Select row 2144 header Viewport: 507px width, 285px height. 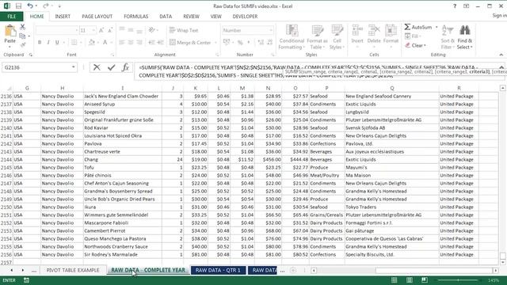coord(6,160)
